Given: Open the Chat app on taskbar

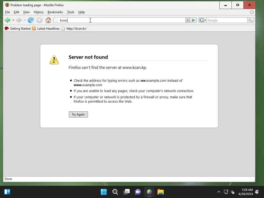Looking at the screenshot, I should coord(138,192).
